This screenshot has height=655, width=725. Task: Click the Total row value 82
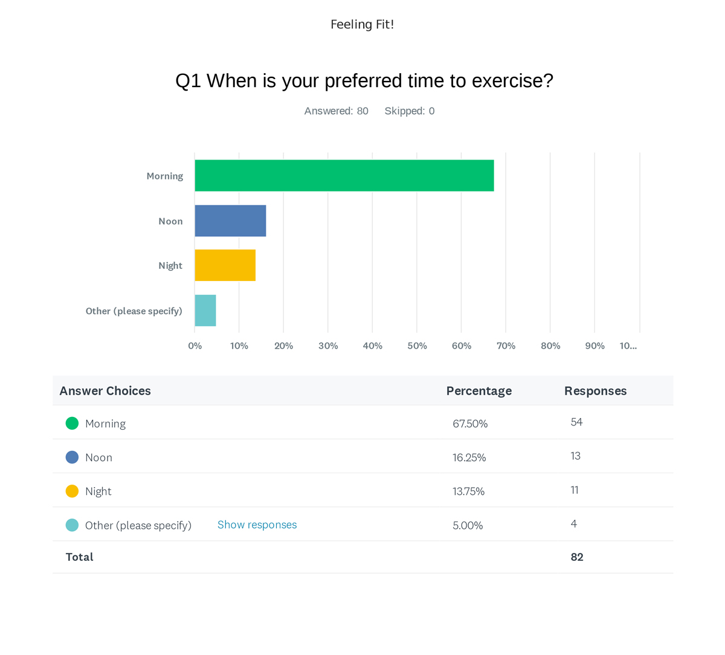tap(577, 557)
